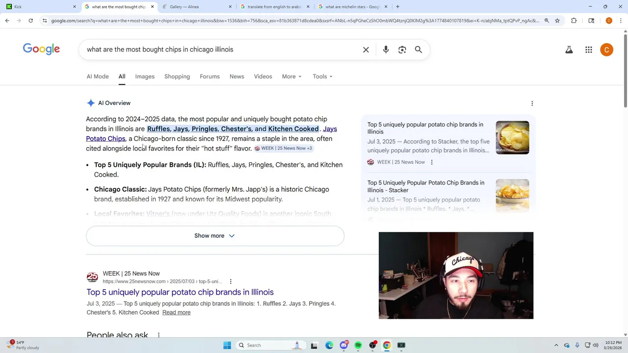Open the Google apps grid
This screenshot has width=628, height=353.
tap(589, 50)
